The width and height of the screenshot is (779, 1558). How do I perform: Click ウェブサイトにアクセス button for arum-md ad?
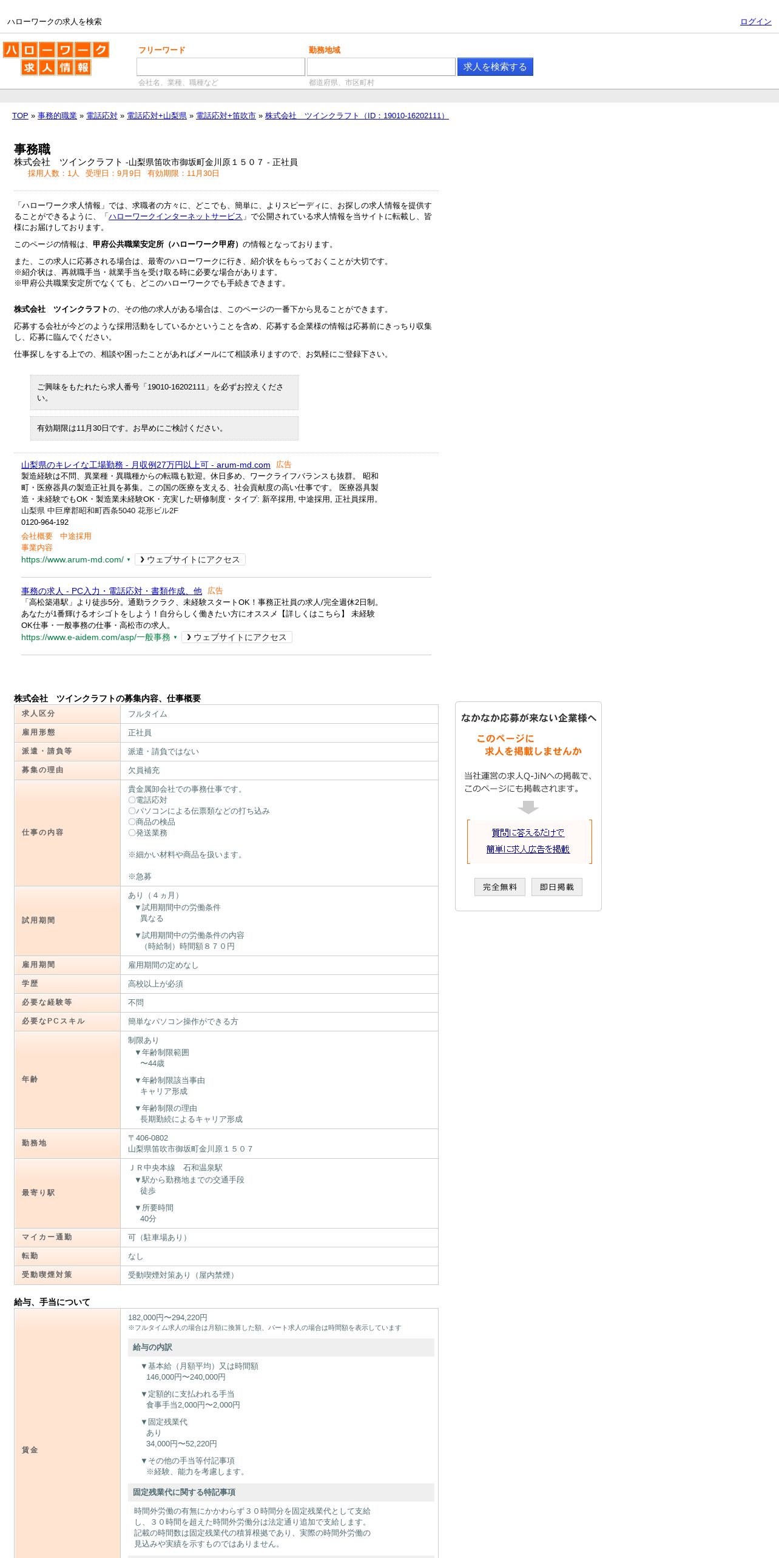[x=190, y=560]
